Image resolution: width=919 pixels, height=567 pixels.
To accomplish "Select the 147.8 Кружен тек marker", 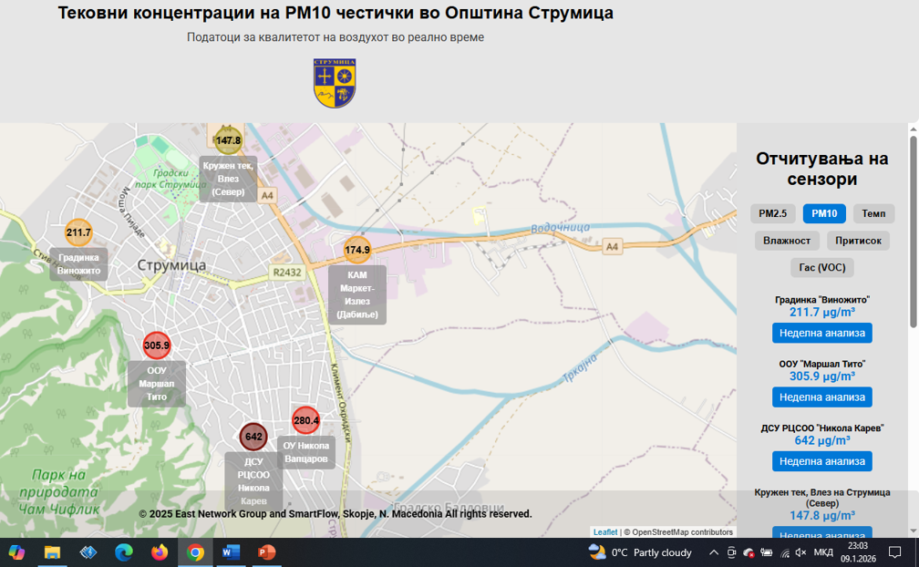I will click(228, 140).
